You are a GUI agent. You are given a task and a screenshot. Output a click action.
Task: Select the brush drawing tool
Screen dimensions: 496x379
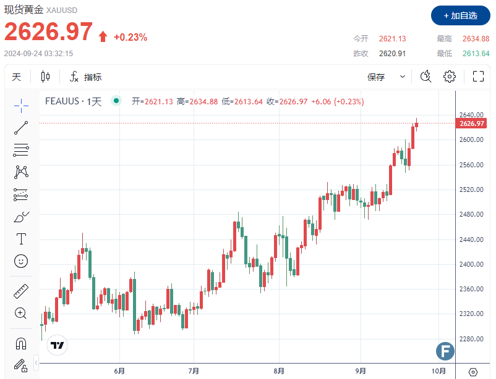pos(21,217)
